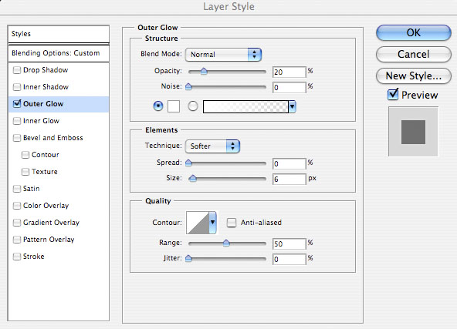The width and height of the screenshot is (457, 329).
Task: Expand the Contour preset dropdown arrow
Action: (x=213, y=223)
